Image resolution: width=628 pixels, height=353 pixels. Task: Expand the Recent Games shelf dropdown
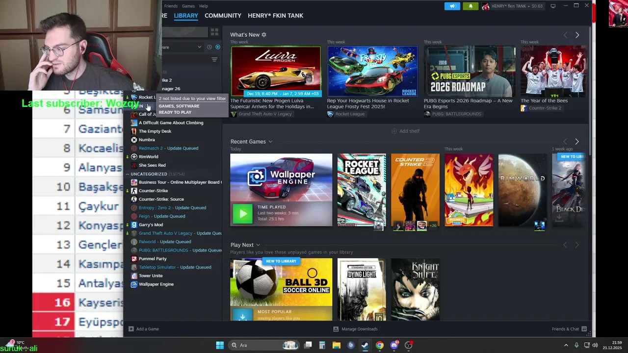(270, 142)
